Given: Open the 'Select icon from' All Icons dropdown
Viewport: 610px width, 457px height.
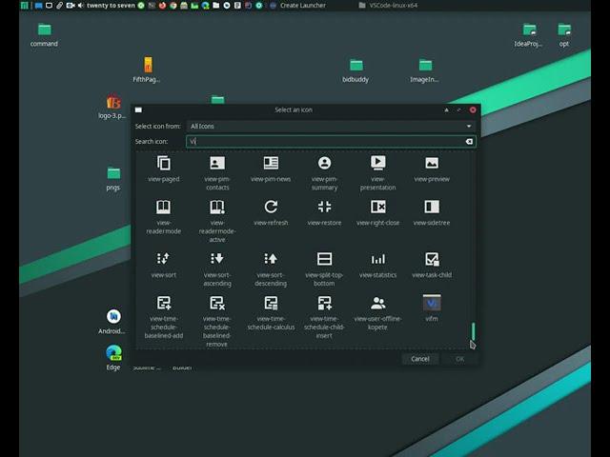Looking at the screenshot, I should tap(331, 126).
